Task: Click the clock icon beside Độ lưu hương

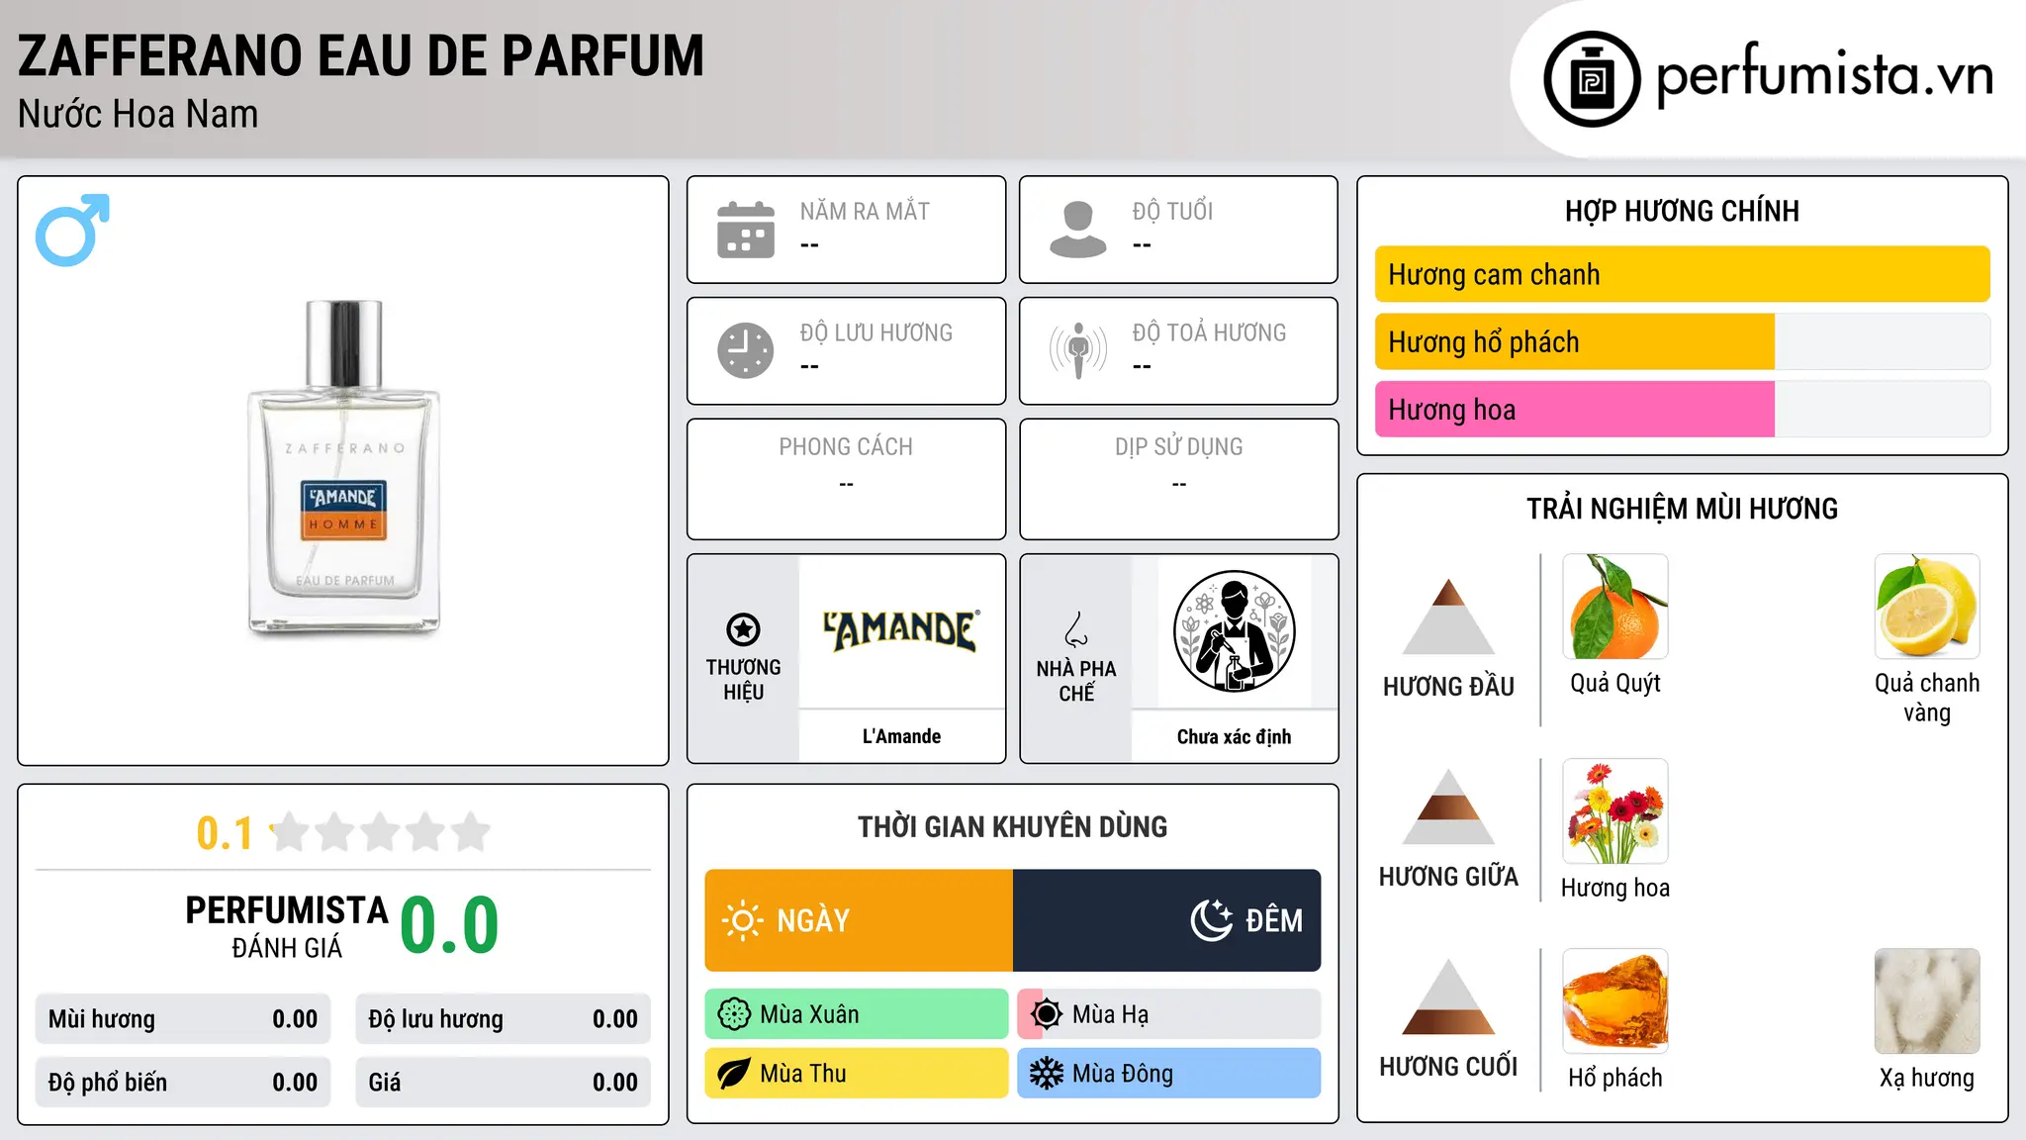Action: [746, 350]
